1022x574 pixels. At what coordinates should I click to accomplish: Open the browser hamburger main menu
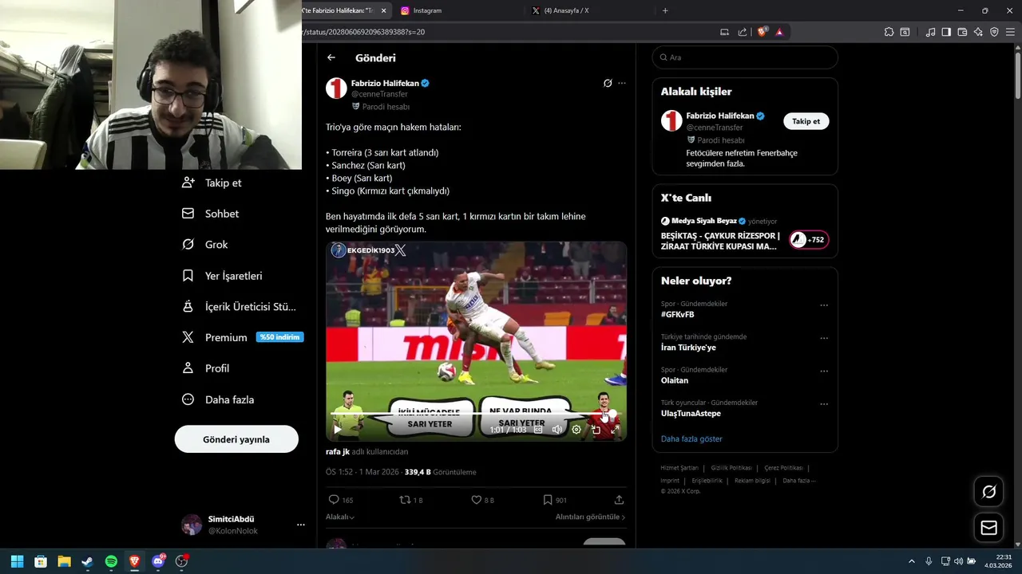click(x=1010, y=32)
